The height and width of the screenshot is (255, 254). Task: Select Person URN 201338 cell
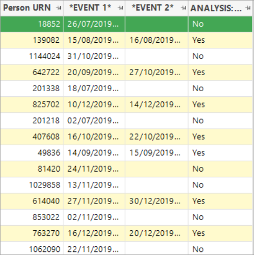[31, 89]
